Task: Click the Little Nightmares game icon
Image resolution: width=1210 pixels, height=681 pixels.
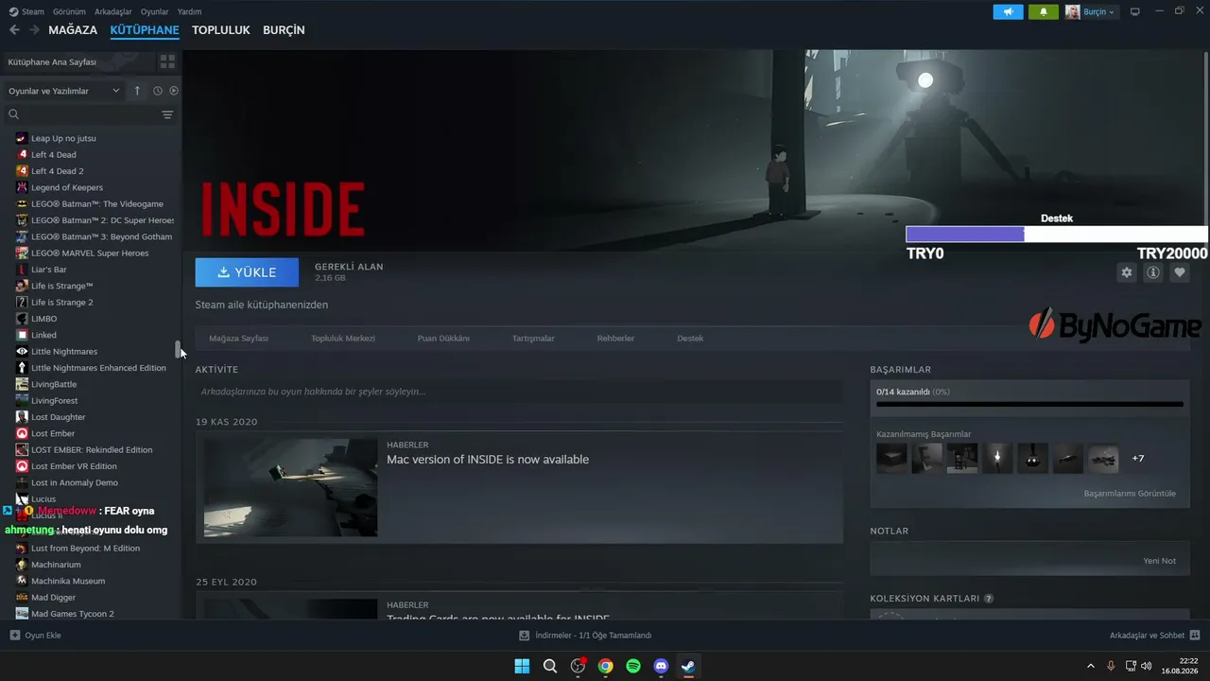Action: [22, 352]
